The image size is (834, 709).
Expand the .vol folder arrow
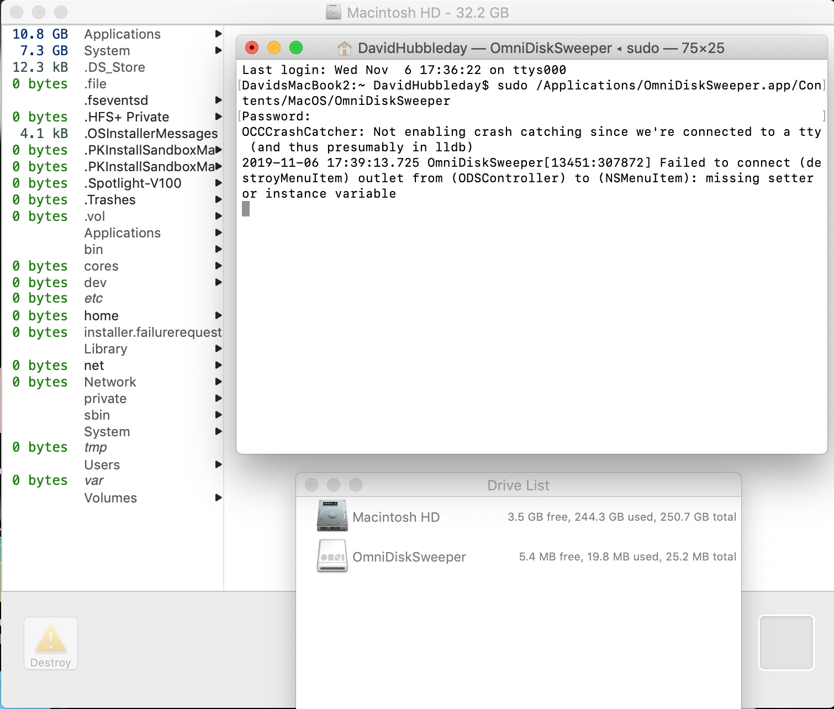point(218,216)
